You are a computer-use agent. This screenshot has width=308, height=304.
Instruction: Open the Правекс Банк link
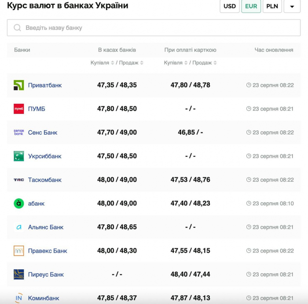click(x=48, y=251)
